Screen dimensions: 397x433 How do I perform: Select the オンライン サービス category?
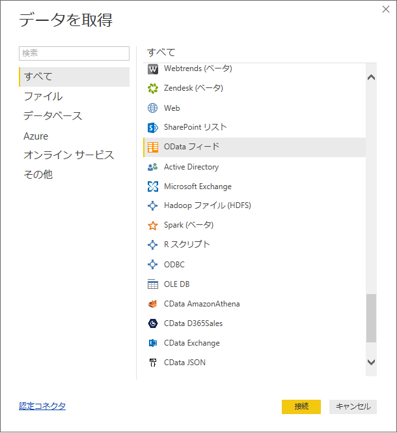coord(74,155)
